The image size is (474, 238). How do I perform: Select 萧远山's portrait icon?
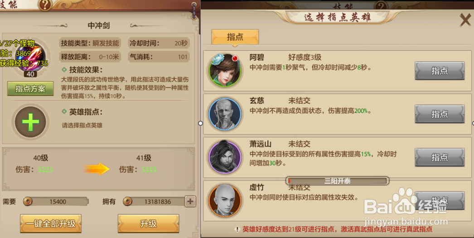pos(225,157)
